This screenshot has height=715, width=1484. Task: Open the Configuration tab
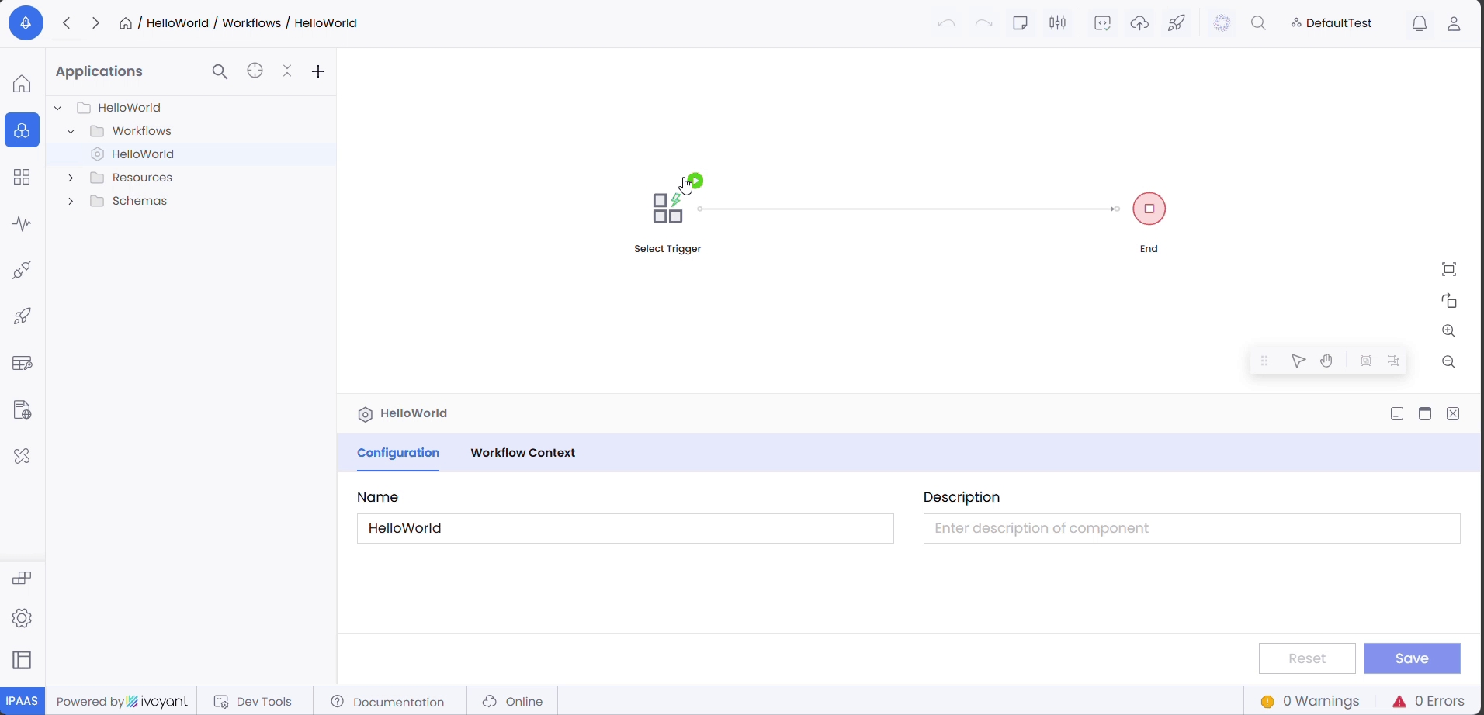tap(398, 453)
